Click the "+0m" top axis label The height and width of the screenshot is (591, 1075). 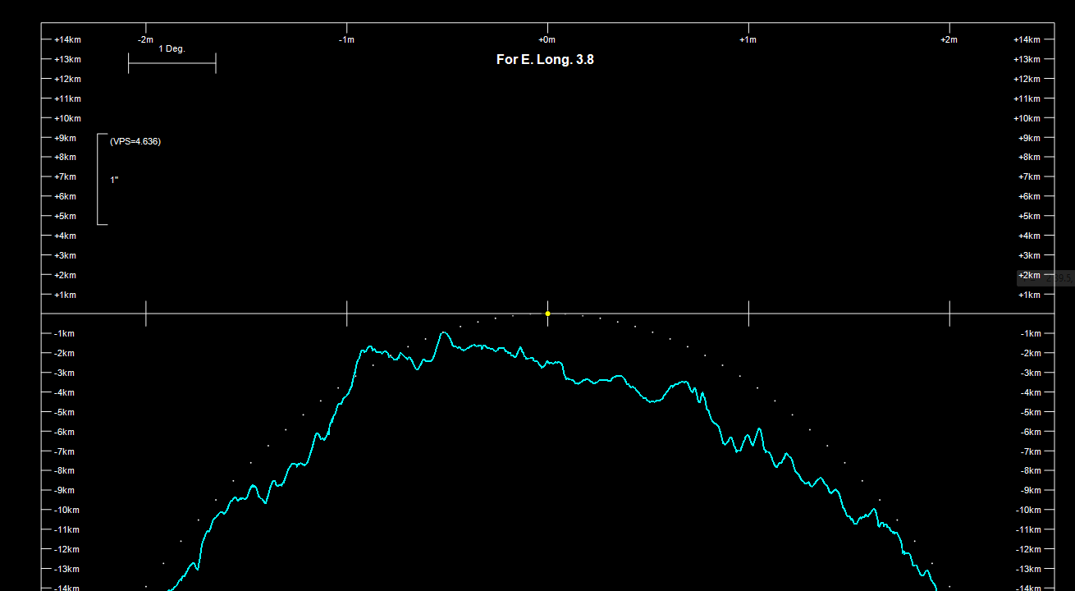[547, 40]
